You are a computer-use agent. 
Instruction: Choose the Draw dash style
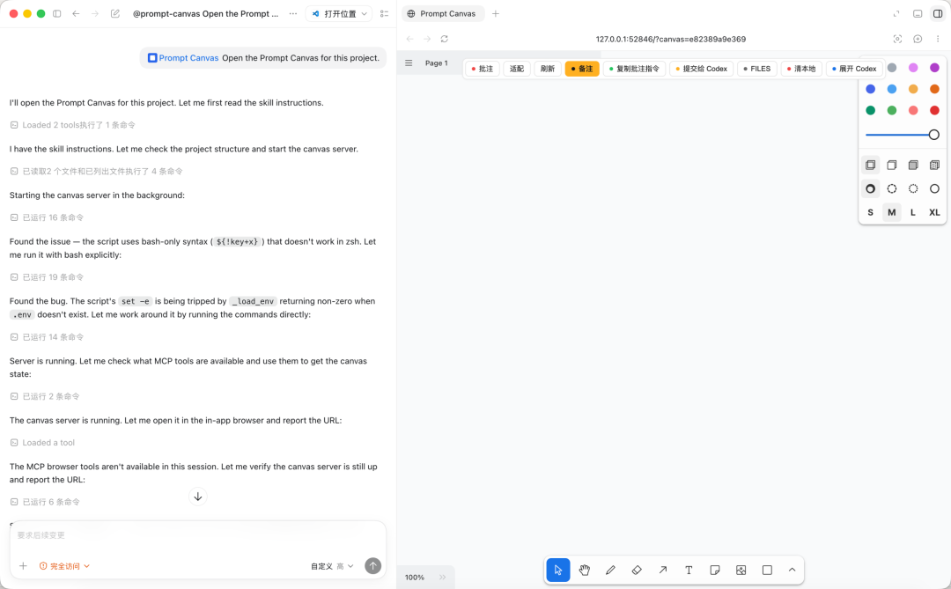[870, 188]
